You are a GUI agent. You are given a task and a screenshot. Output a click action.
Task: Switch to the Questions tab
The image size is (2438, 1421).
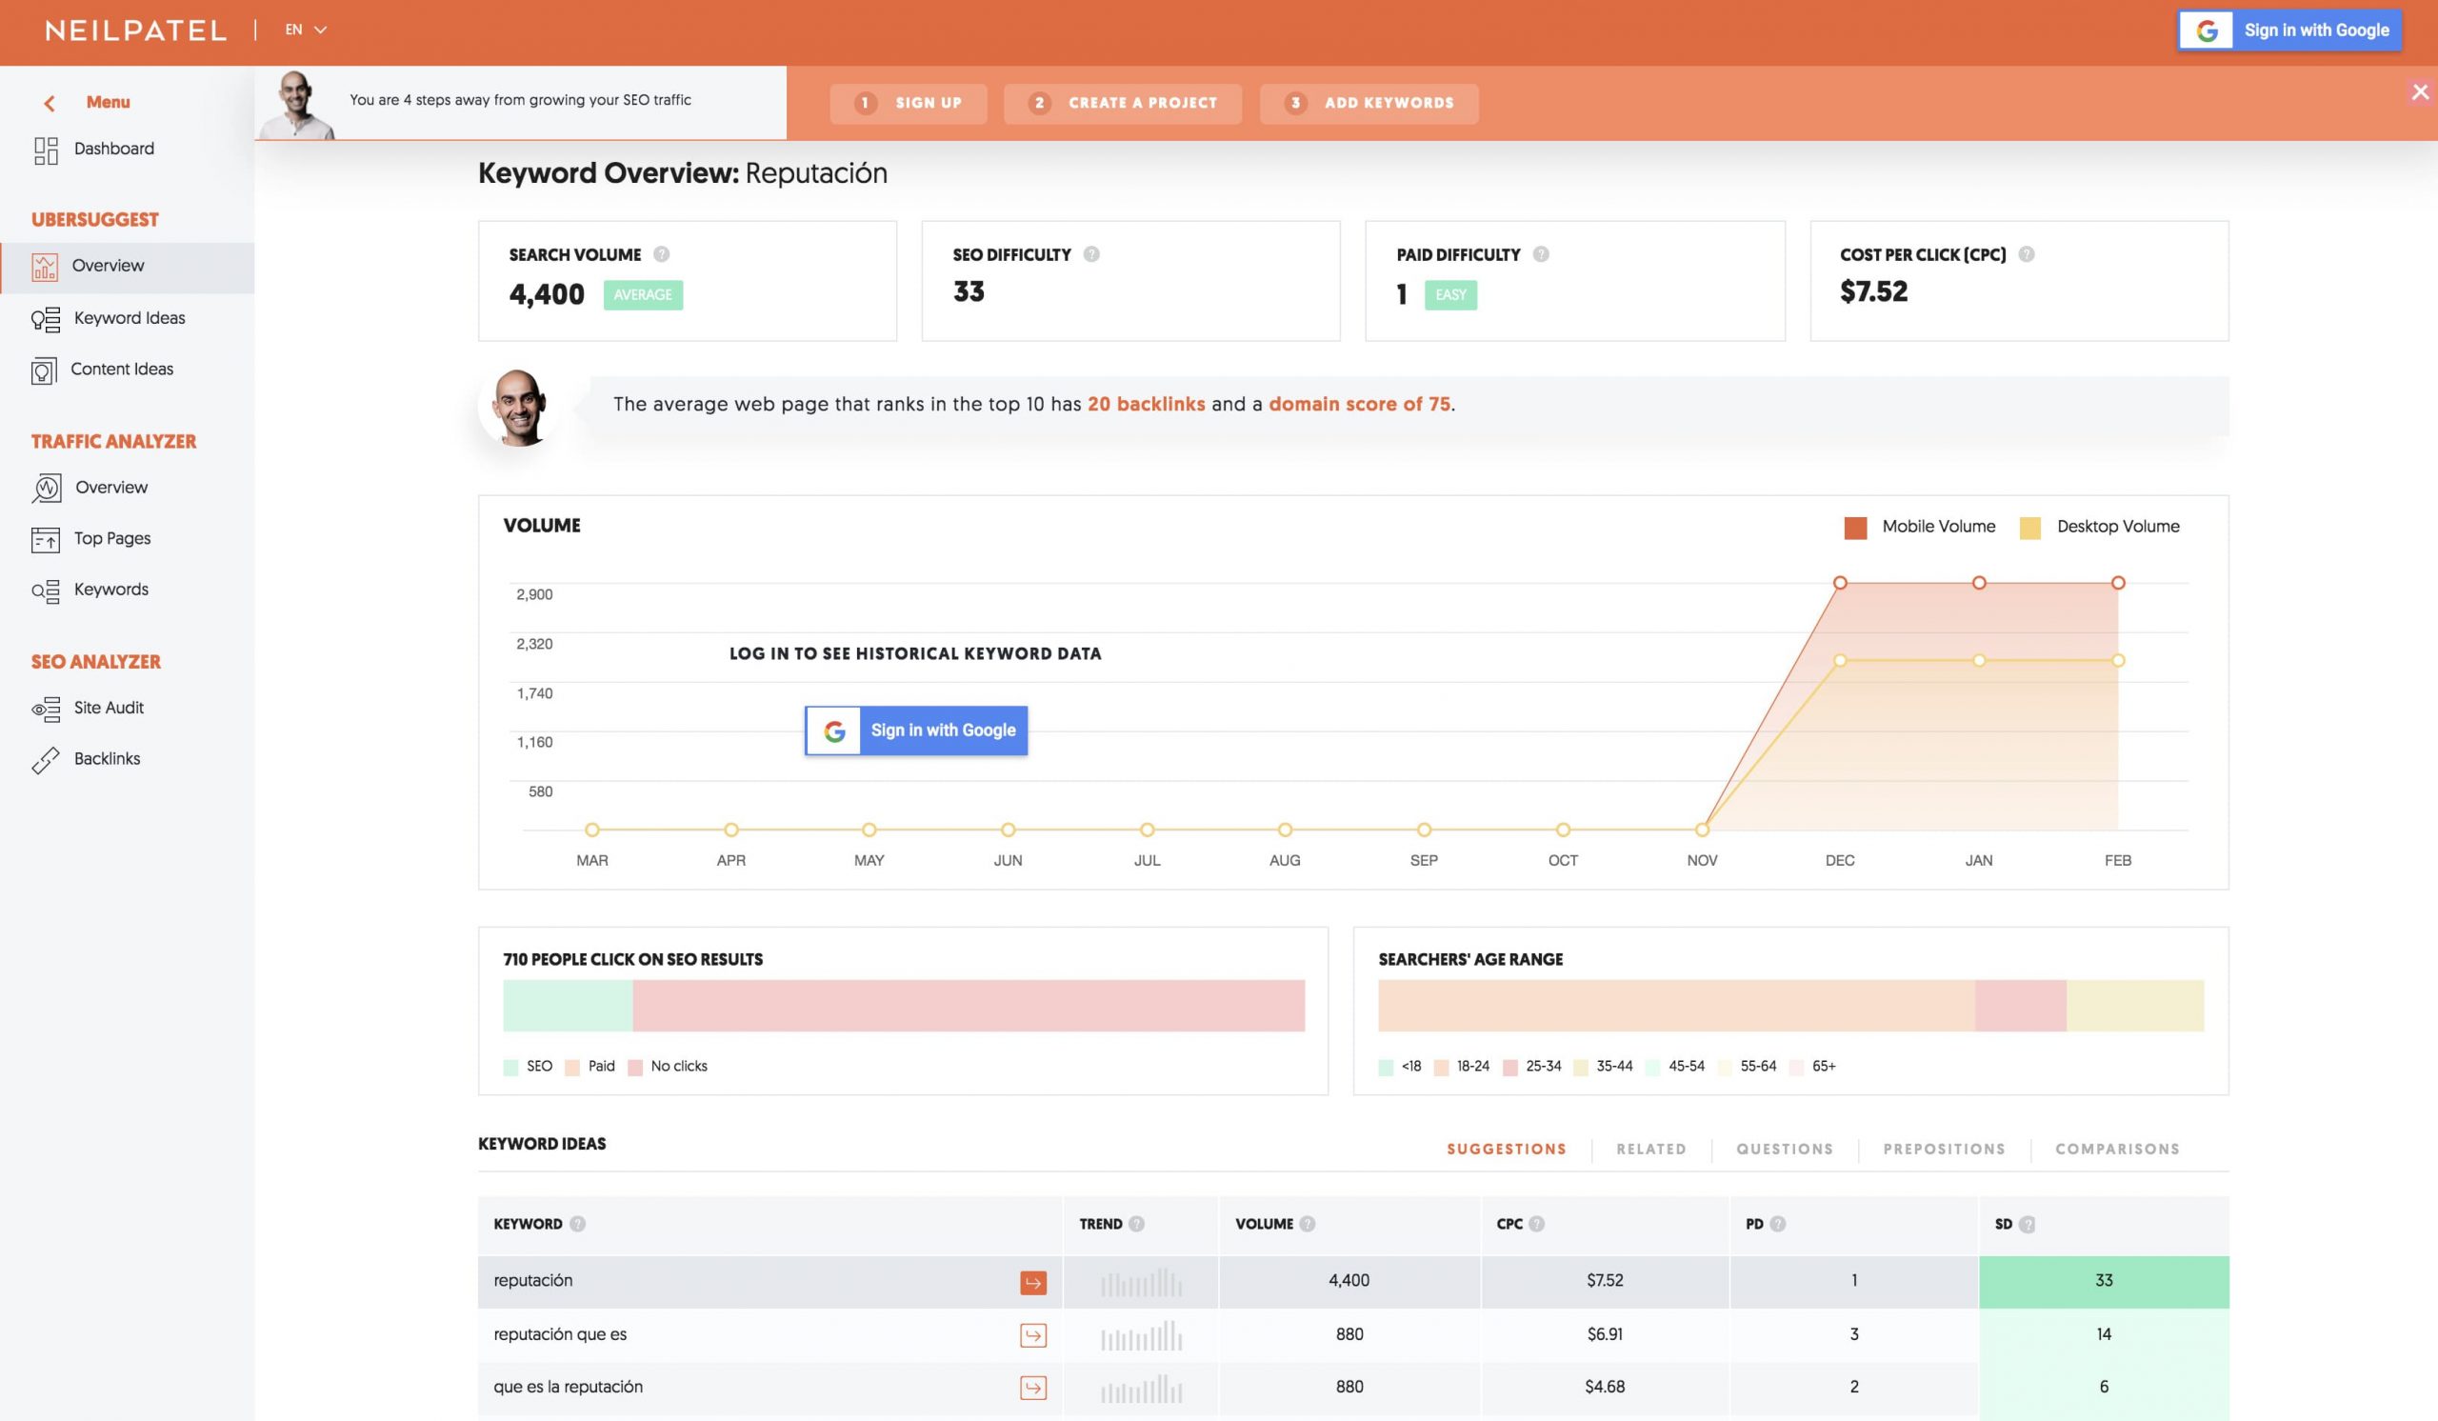pos(1784,1150)
